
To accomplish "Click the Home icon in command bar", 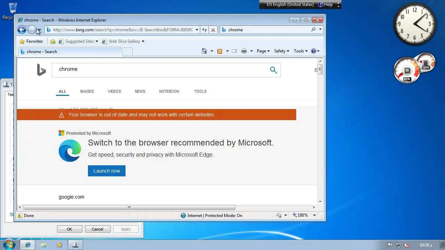I will pyautogui.click(x=204, y=51).
